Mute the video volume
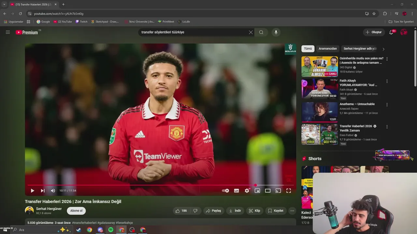Screen dimensions: 417x234 (x=53, y=191)
